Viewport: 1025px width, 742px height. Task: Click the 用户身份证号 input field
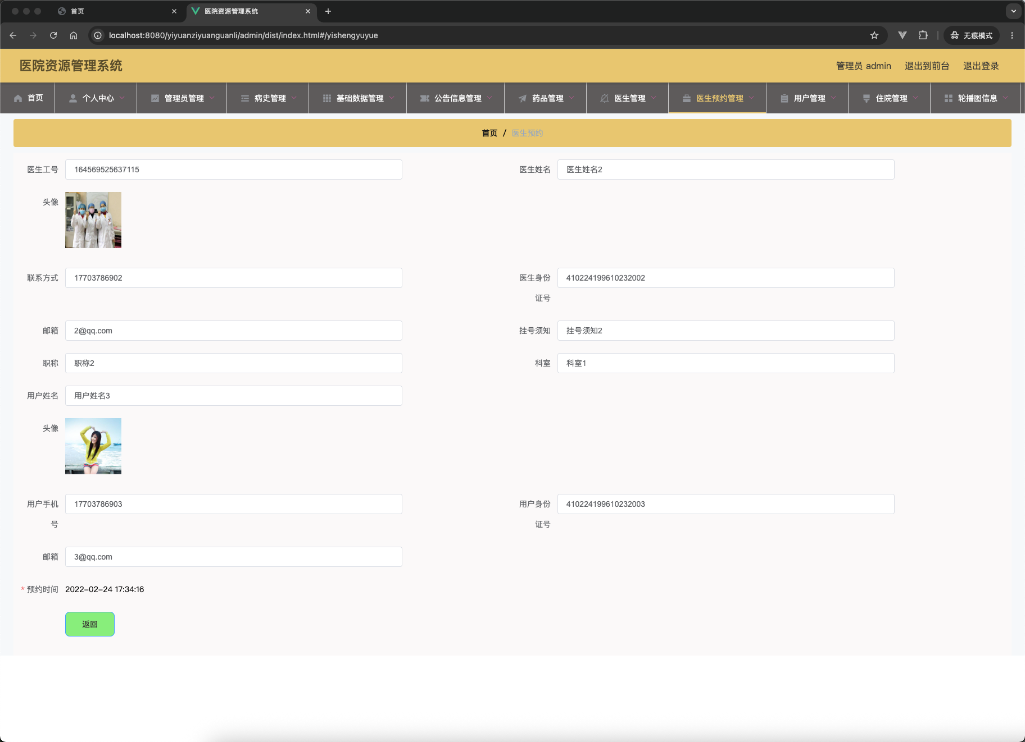point(726,504)
